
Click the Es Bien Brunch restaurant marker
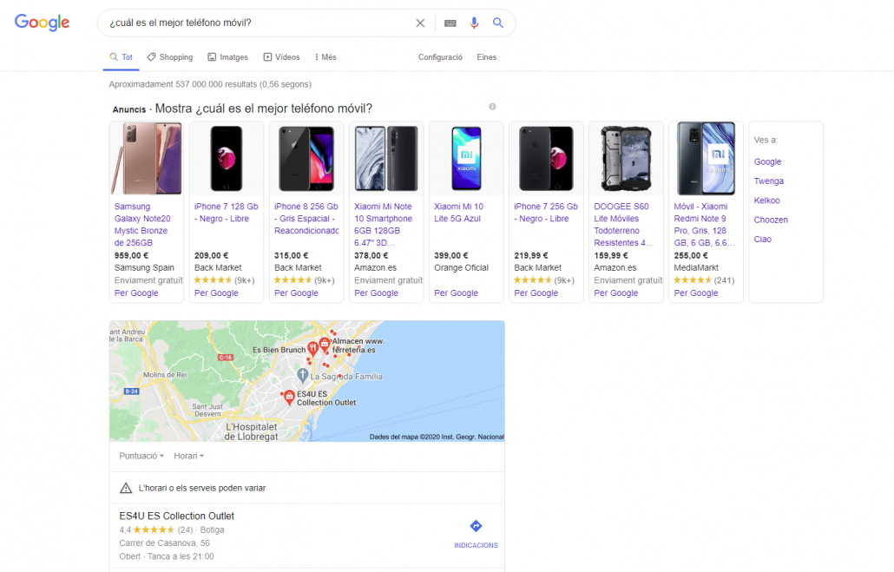pyautogui.click(x=312, y=349)
